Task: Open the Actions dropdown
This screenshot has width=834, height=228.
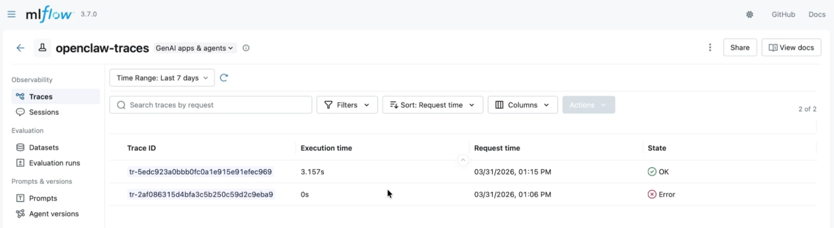Action: pyautogui.click(x=588, y=105)
